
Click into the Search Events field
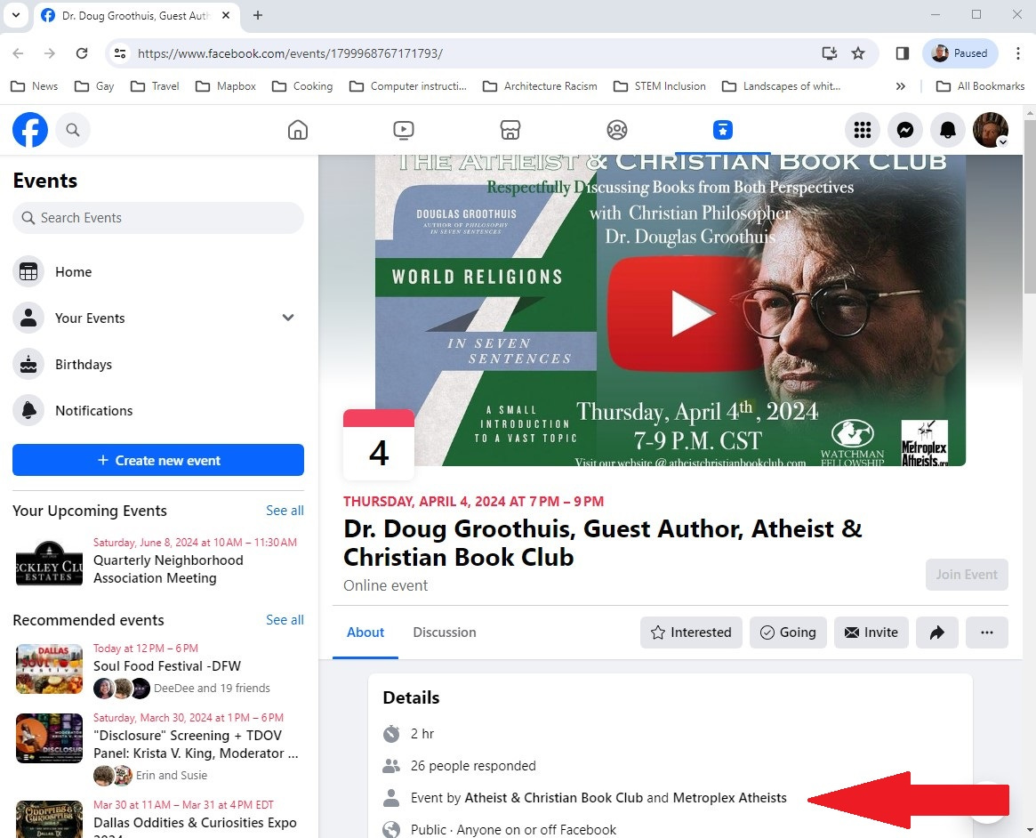[158, 217]
